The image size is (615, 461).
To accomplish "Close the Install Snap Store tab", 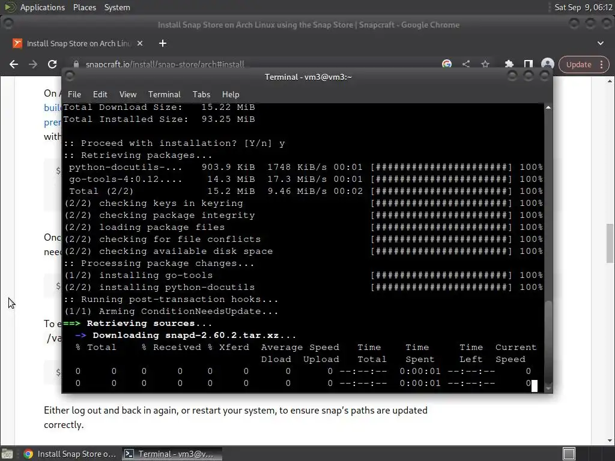I will coord(139,43).
